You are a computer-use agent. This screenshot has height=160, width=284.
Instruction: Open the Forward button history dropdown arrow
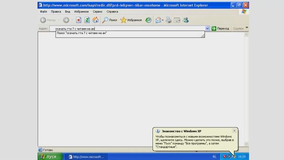72,20
